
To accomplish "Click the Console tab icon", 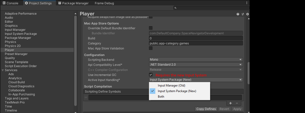I will pos(4,3).
